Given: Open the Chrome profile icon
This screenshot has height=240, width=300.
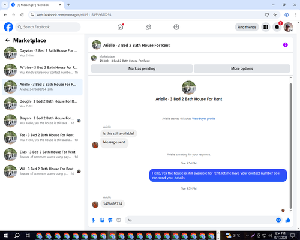Looking at the screenshot, I should coord(286,15).
